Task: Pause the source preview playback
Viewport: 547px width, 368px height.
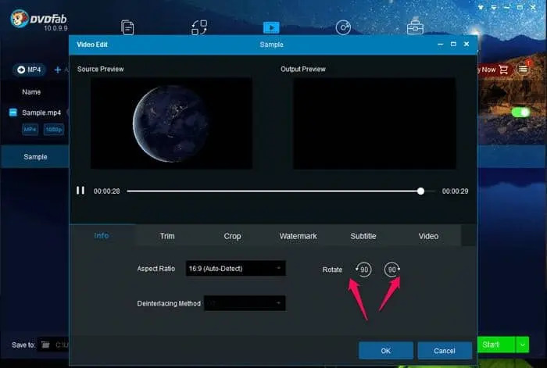Action: [x=80, y=191]
